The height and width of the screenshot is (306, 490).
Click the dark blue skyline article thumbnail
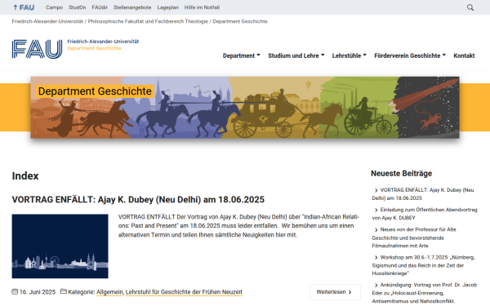[60, 246]
